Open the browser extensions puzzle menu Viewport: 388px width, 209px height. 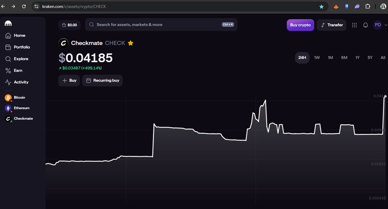[x=367, y=6]
